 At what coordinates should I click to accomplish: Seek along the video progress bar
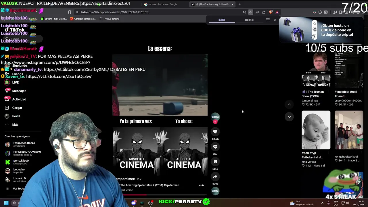pos(164,195)
